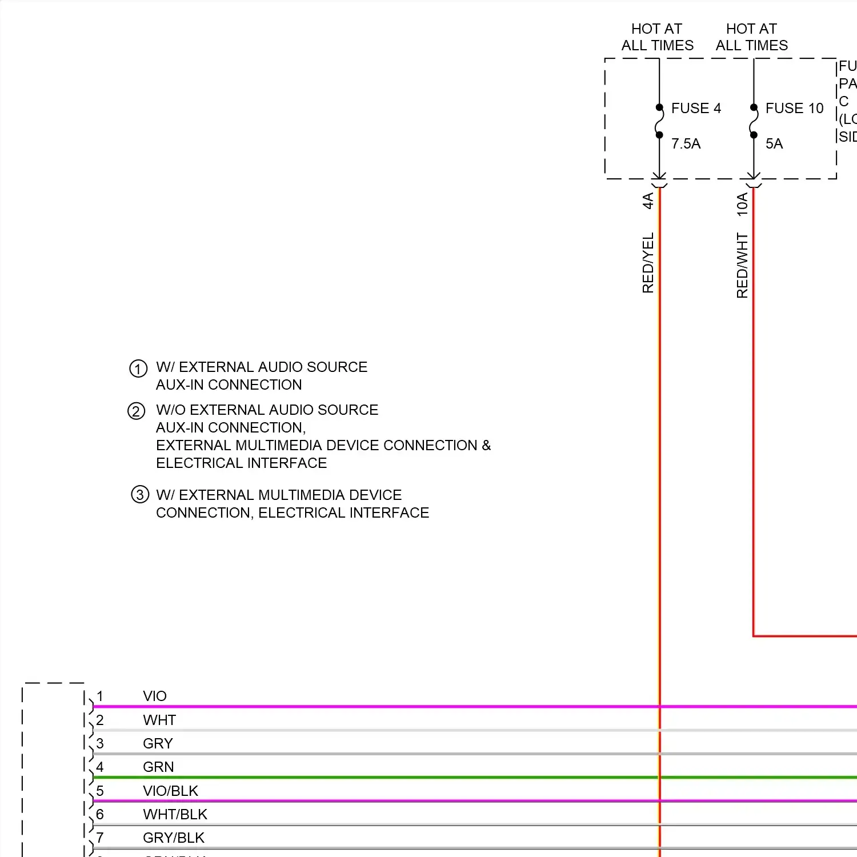Click the HOT AT ALL TIMES label above FUSE 10
857x857 pixels.
pos(752,37)
